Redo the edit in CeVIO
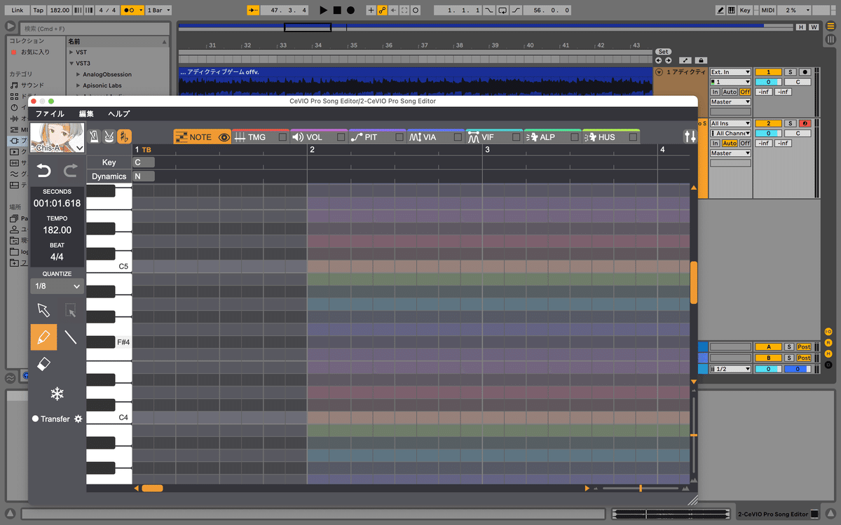Screen dimensions: 841x525 click(x=71, y=170)
